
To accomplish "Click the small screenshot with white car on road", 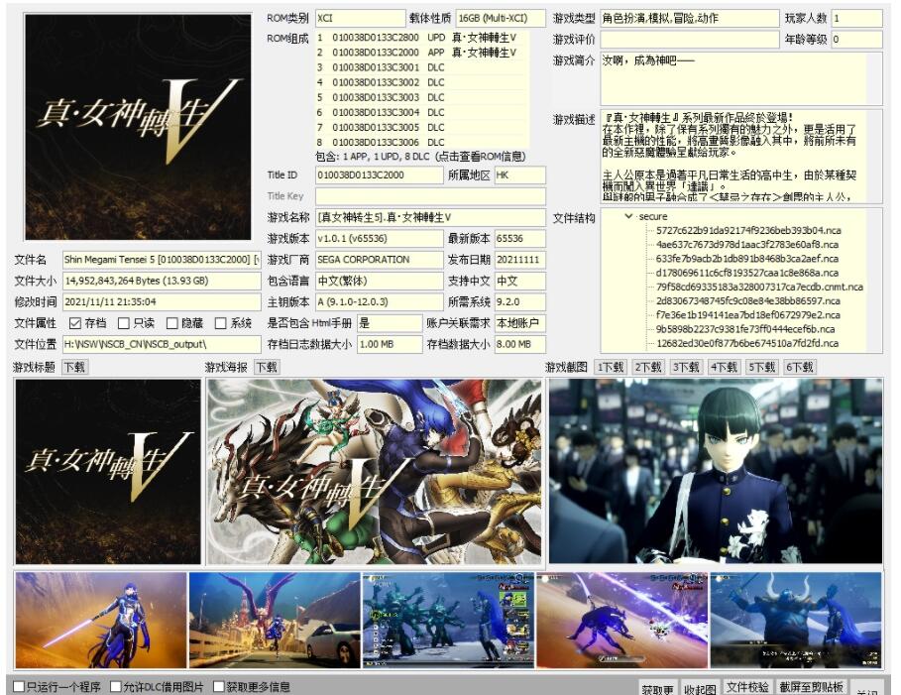I will (275, 621).
